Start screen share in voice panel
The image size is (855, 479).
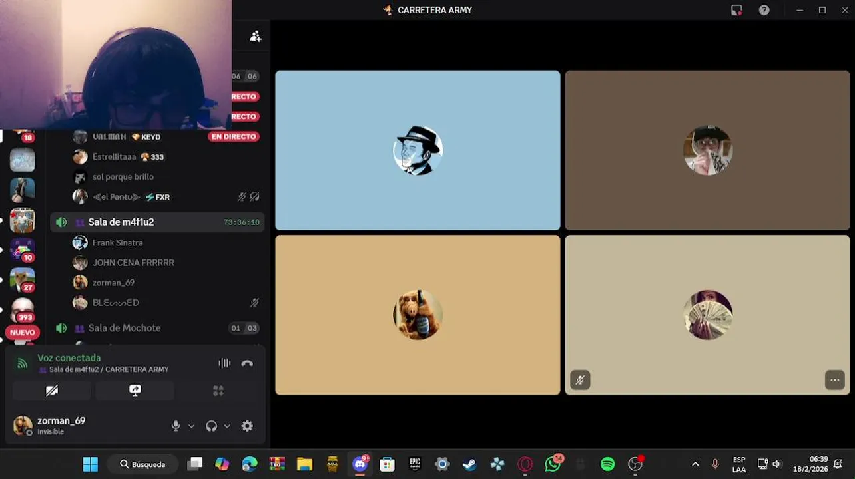pos(135,391)
